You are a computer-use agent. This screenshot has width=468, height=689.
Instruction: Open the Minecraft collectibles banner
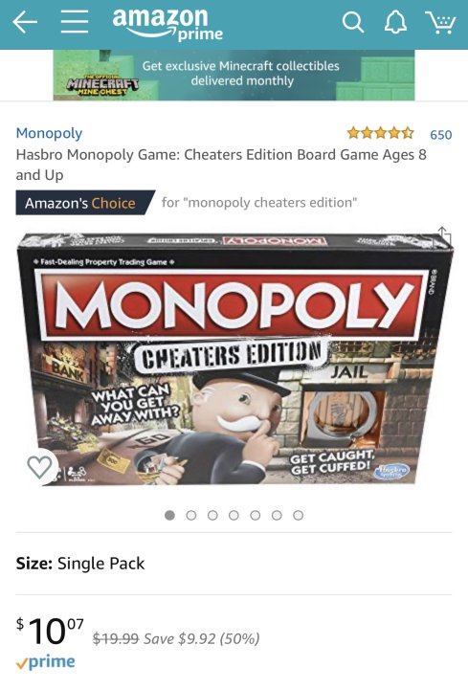[234, 76]
